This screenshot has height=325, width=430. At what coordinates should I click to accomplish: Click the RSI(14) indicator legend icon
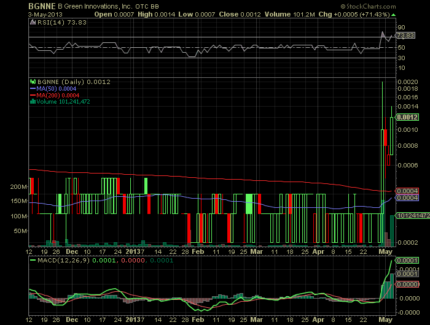click(x=33, y=22)
